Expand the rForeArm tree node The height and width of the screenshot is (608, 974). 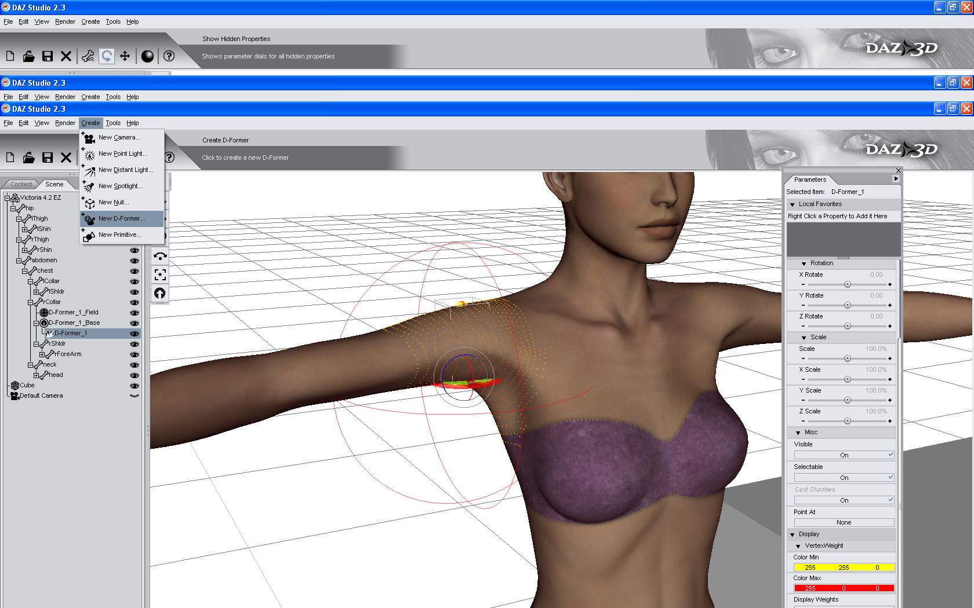point(42,354)
